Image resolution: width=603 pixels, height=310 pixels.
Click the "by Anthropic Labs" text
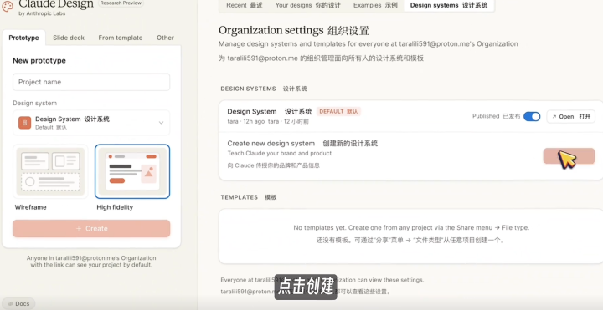[x=42, y=13]
